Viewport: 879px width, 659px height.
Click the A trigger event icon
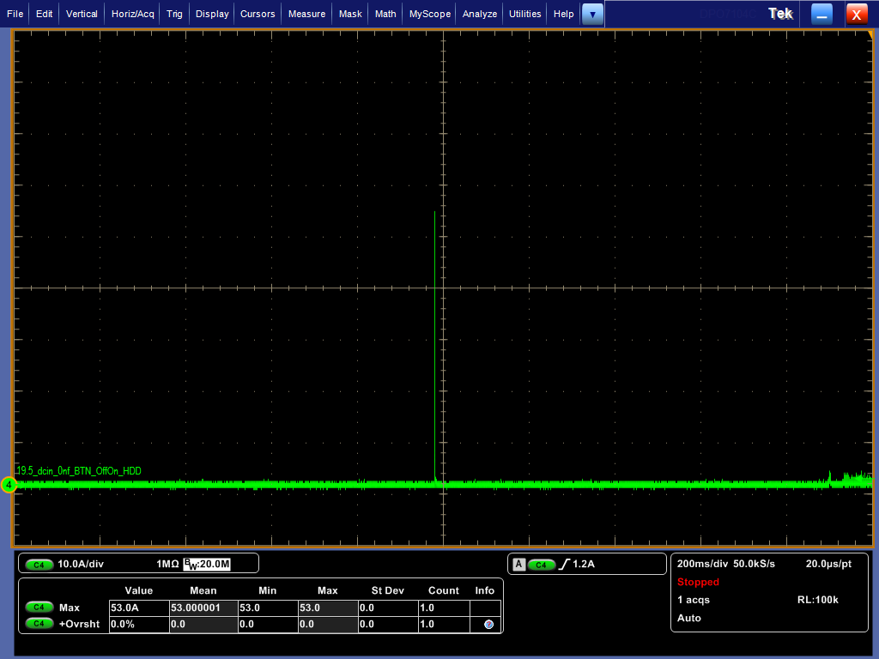(x=518, y=565)
